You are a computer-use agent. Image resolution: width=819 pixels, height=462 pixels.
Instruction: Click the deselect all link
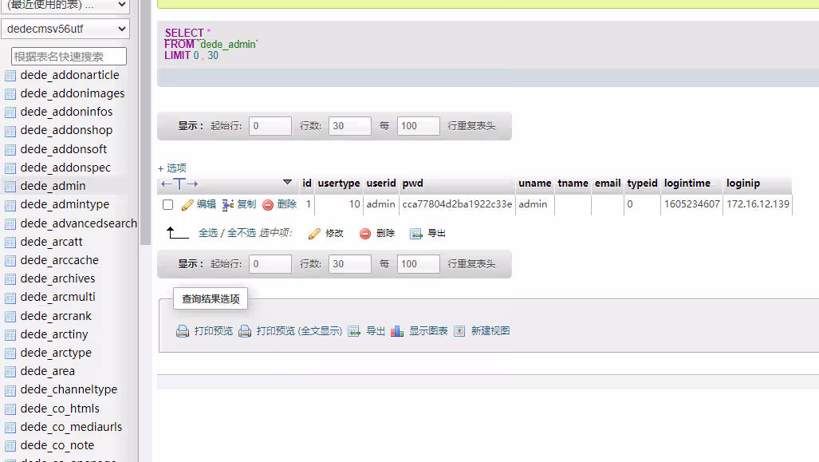pyautogui.click(x=242, y=233)
